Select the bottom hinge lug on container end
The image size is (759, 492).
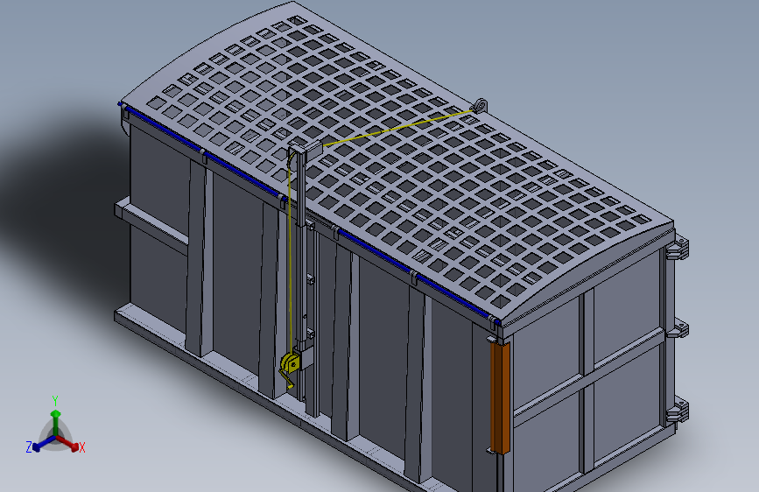678,413
